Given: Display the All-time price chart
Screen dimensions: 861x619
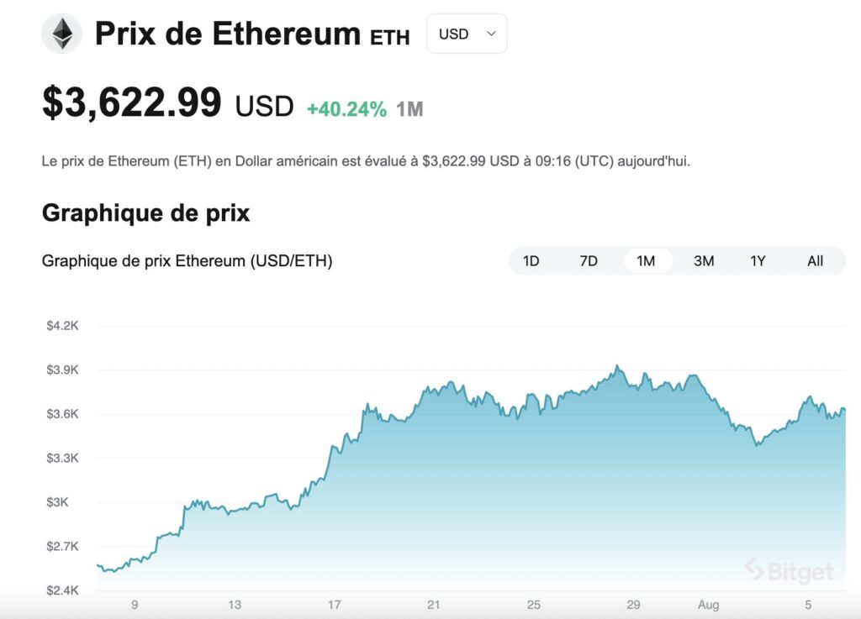Looking at the screenshot, I should tap(814, 261).
